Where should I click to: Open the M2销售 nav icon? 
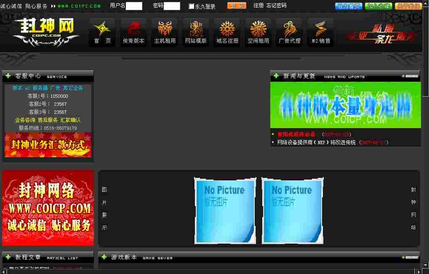321,29
